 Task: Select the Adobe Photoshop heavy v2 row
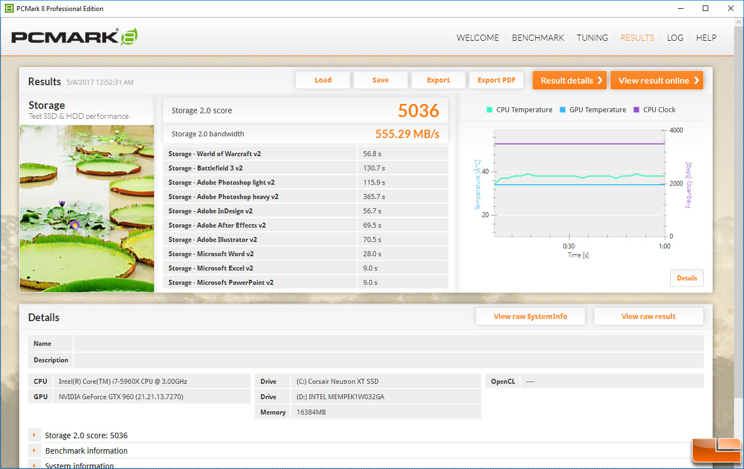[x=305, y=197]
